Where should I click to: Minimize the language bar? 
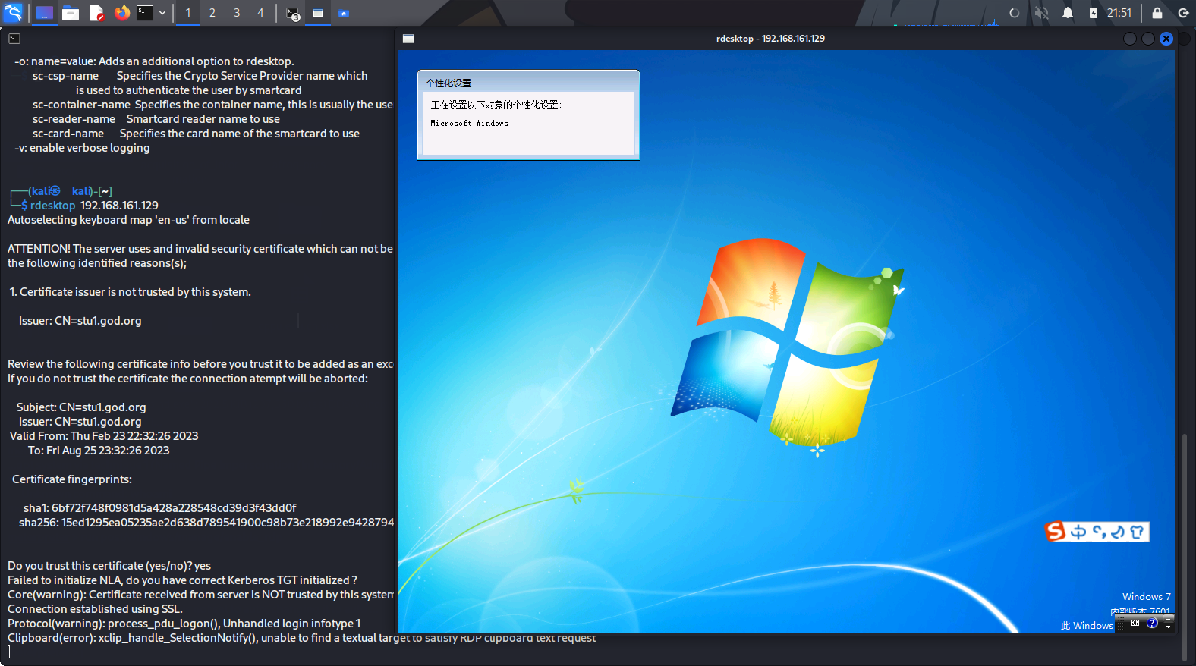click(1169, 619)
